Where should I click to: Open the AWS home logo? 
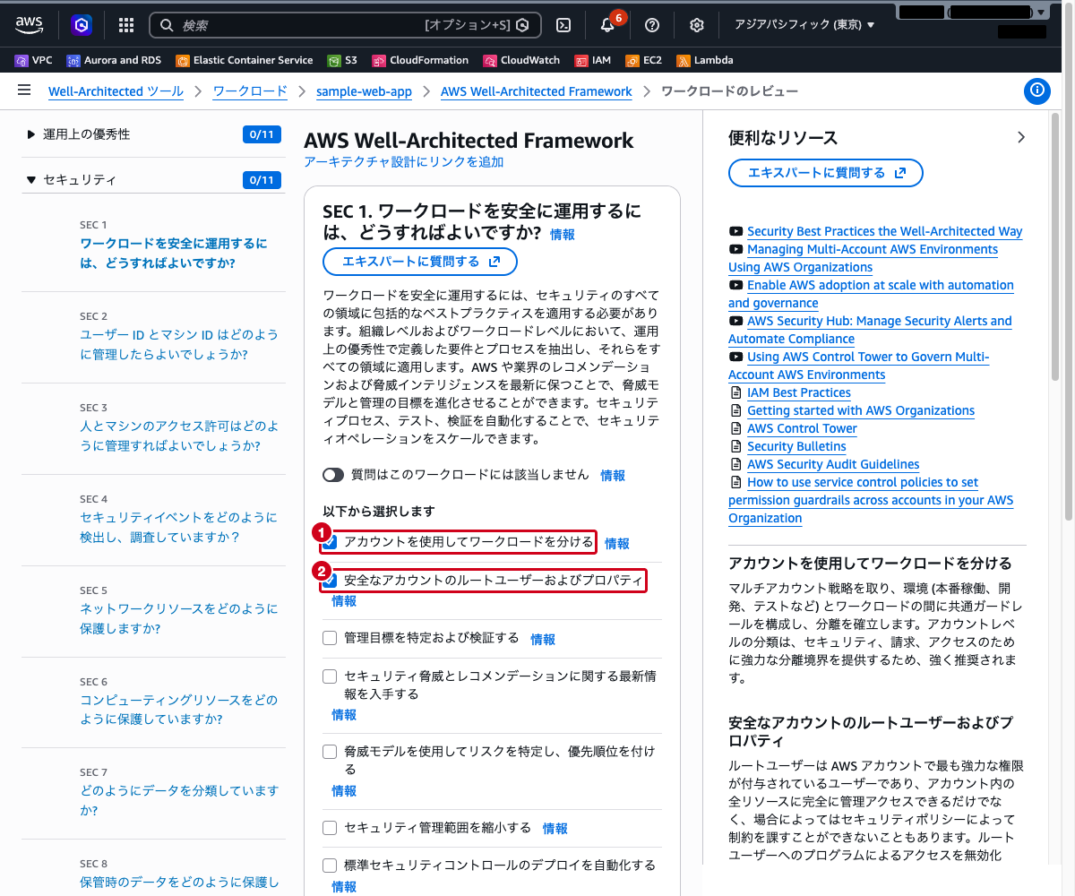(x=29, y=25)
